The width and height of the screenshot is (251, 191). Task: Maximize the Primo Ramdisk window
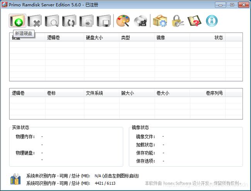coord(232,5)
